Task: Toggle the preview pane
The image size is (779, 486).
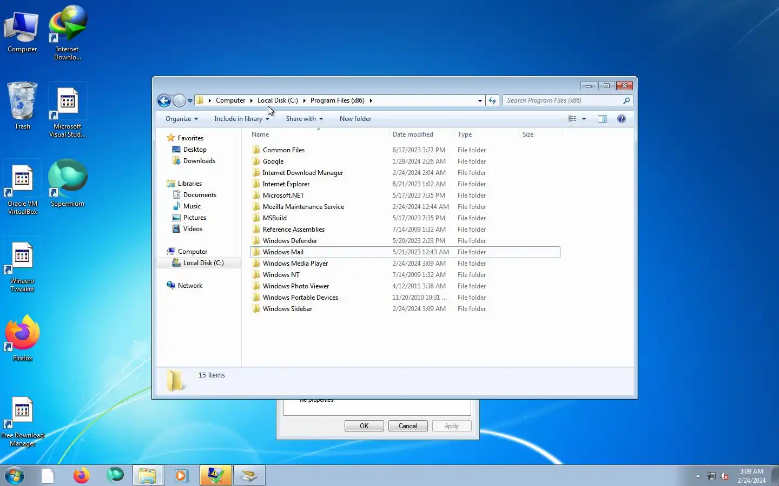Action: [602, 119]
